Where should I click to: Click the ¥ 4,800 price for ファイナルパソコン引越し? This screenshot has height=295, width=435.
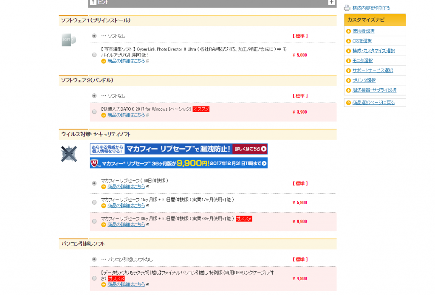pos(299,278)
